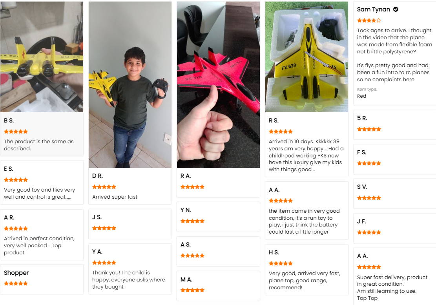Click the star rating below H S.
Viewport: 436px width, 305px height.
point(281,263)
